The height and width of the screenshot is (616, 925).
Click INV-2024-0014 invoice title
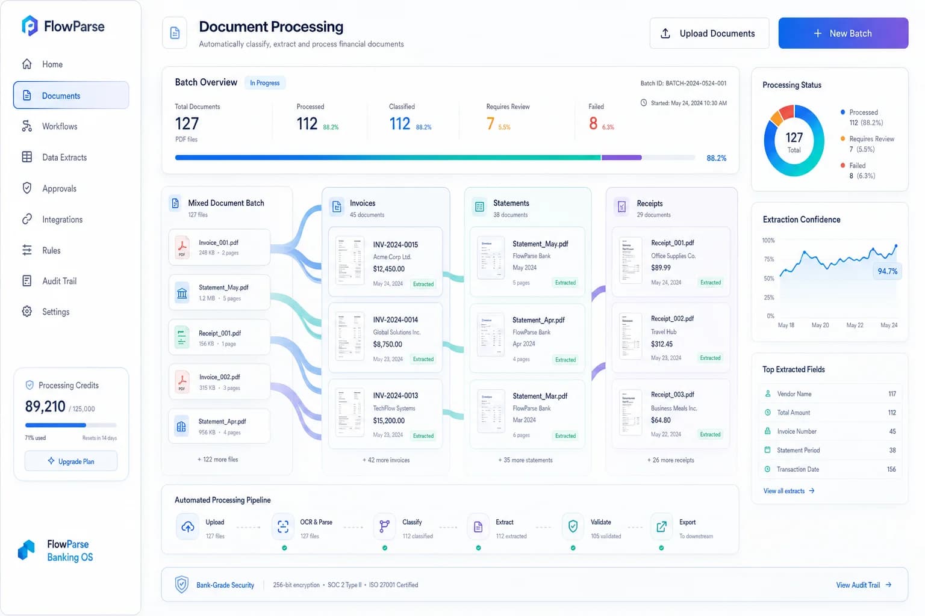(395, 320)
